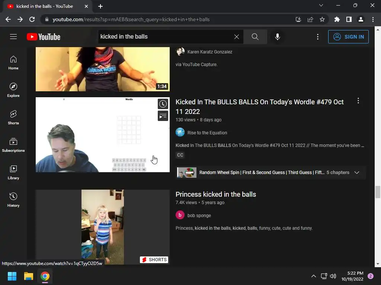The height and width of the screenshot is (285, 381).
Task: Open a new tab
Action: pyautogui.click(x=100, y=6)
